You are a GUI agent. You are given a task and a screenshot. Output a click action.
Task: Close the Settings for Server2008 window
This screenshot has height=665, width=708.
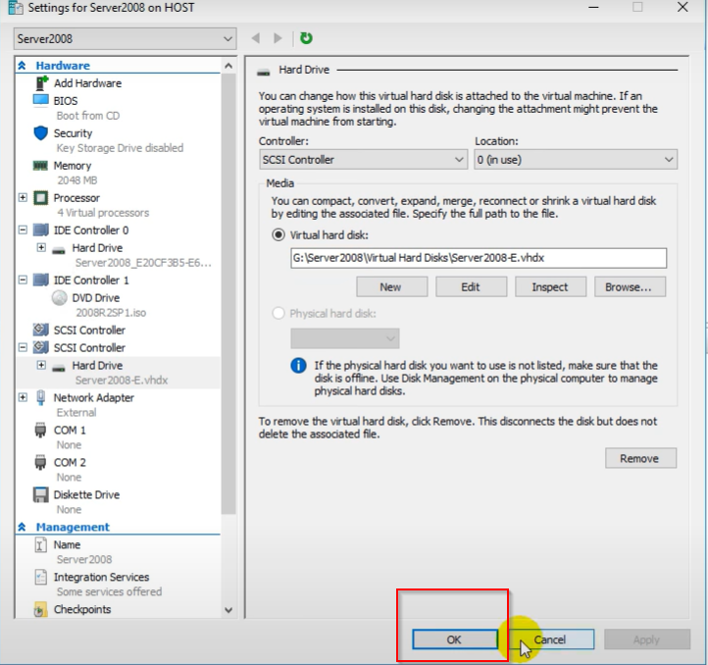click(683, 7)
